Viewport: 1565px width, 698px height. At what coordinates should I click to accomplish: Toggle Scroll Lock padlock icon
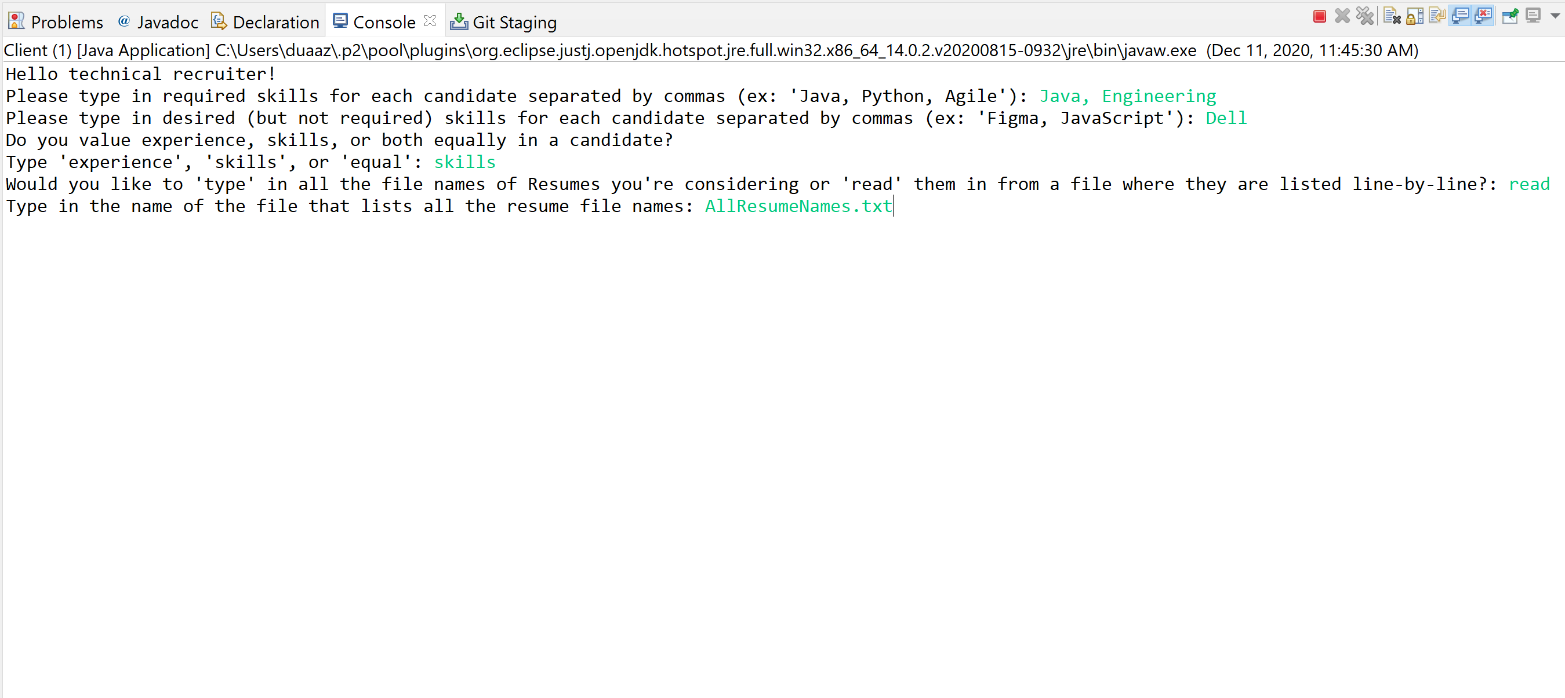point(1414,16)
